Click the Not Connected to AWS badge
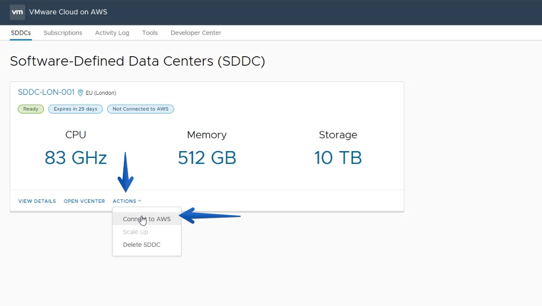The width and height of the screenshot is (542, 306). coord(141,109)
